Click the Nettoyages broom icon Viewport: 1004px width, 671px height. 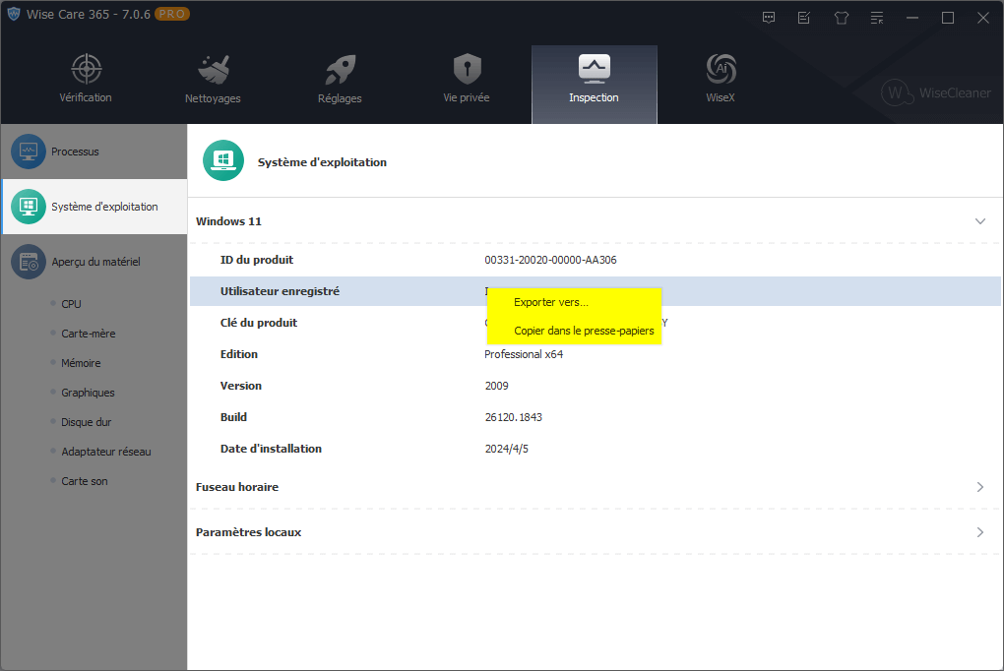click(x=214, y=69)
